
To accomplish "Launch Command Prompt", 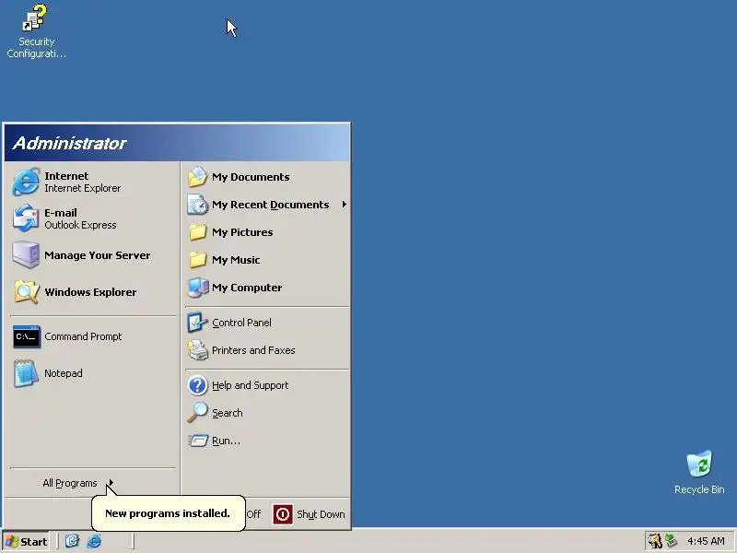I will 92,336.
